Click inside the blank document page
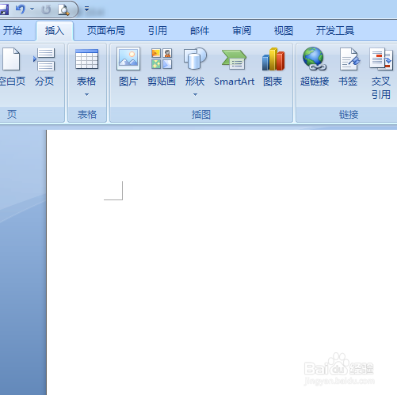Image resolution: width=397 pixels, height=395 pixels. click(222, 262)
